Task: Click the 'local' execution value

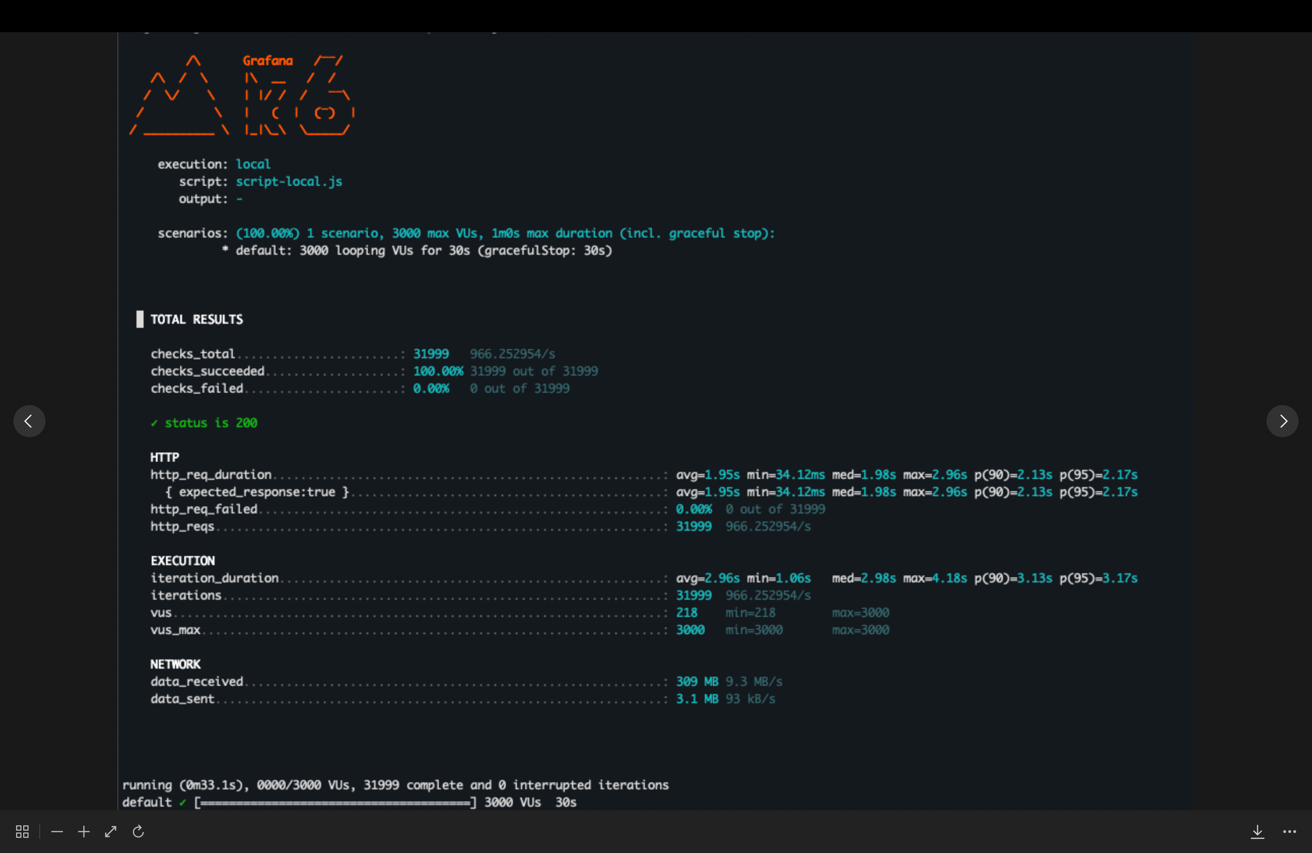Action: click(253, 164)
